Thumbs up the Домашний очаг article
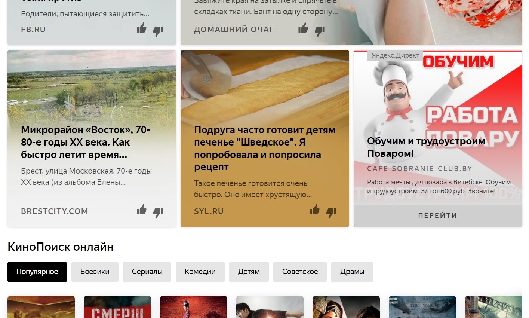This screenshot has height=318, width=529. point(303,28)
